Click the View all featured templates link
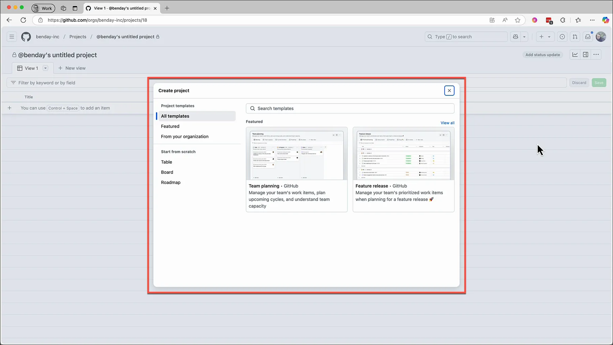 tap(447, 123)
